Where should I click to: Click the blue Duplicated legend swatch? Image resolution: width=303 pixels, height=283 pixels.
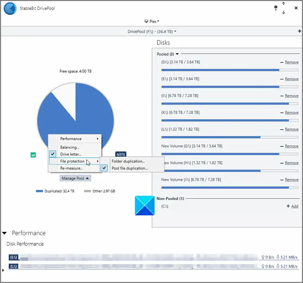coord(39,191)
